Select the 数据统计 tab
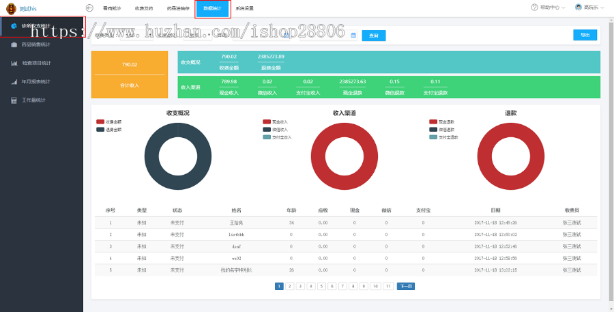The width and height of the screenshot is (614, 312). tap(213, 9)
